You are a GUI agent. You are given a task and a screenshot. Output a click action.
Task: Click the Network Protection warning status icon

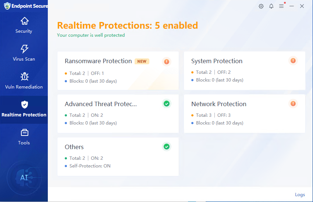point(293,104)
